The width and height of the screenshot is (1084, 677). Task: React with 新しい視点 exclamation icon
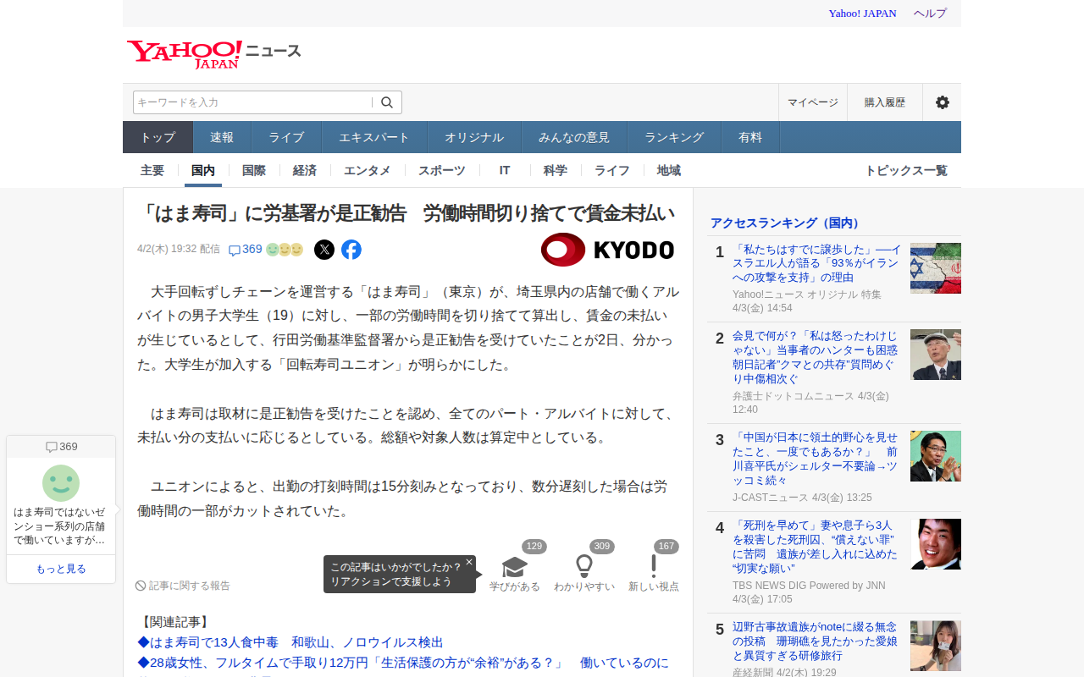654,567
